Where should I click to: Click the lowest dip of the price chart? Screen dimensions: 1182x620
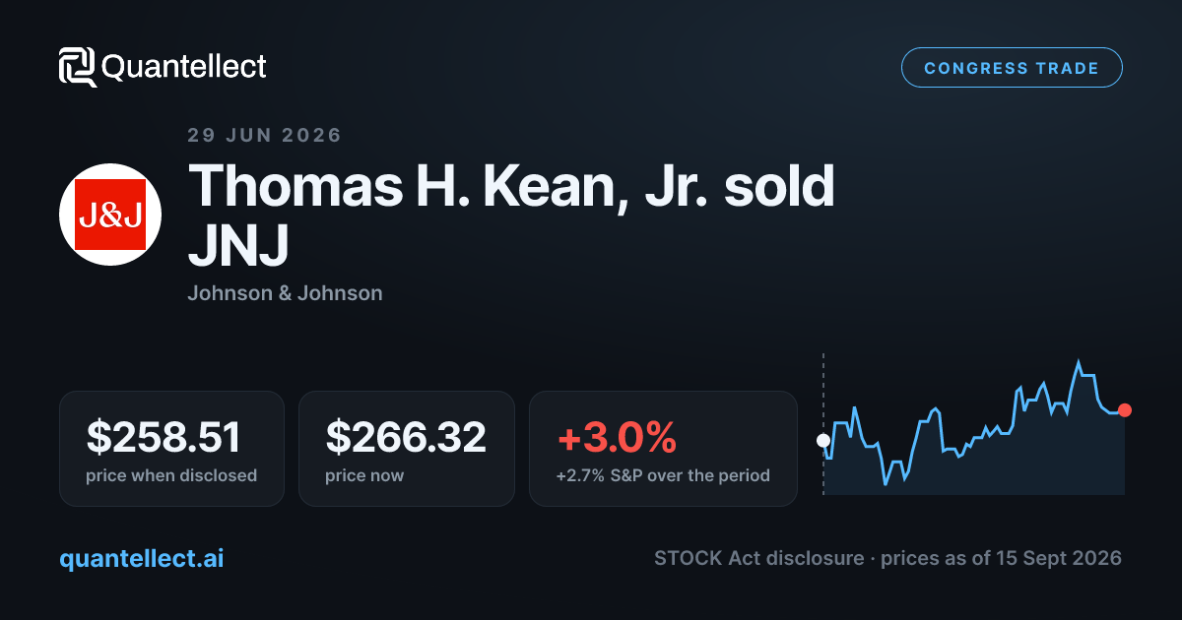point(886,484)
